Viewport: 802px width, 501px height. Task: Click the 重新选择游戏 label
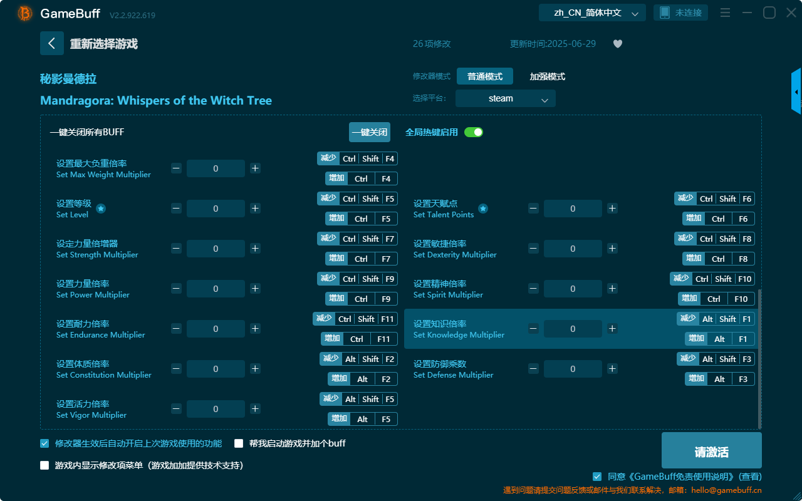tap(104, 44)
